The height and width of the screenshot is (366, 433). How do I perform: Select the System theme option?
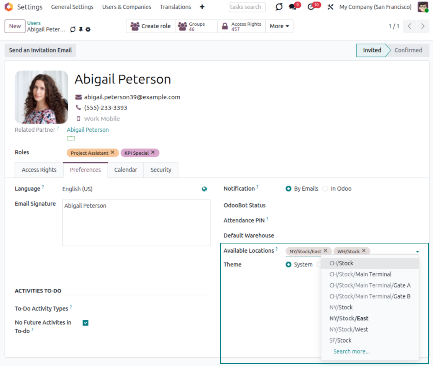pyautogui.click(x=289, y=264)
